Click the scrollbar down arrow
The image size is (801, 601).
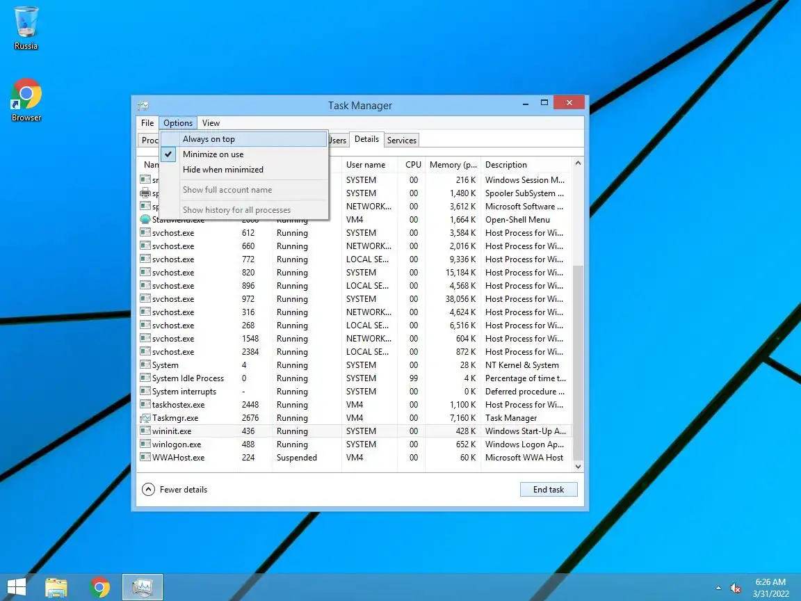pyautogui.click(x=578, y=466)
